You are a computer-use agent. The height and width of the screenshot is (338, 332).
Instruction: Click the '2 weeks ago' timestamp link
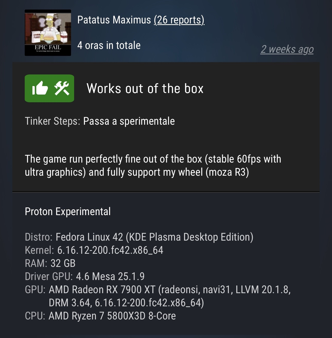[287, 49]
